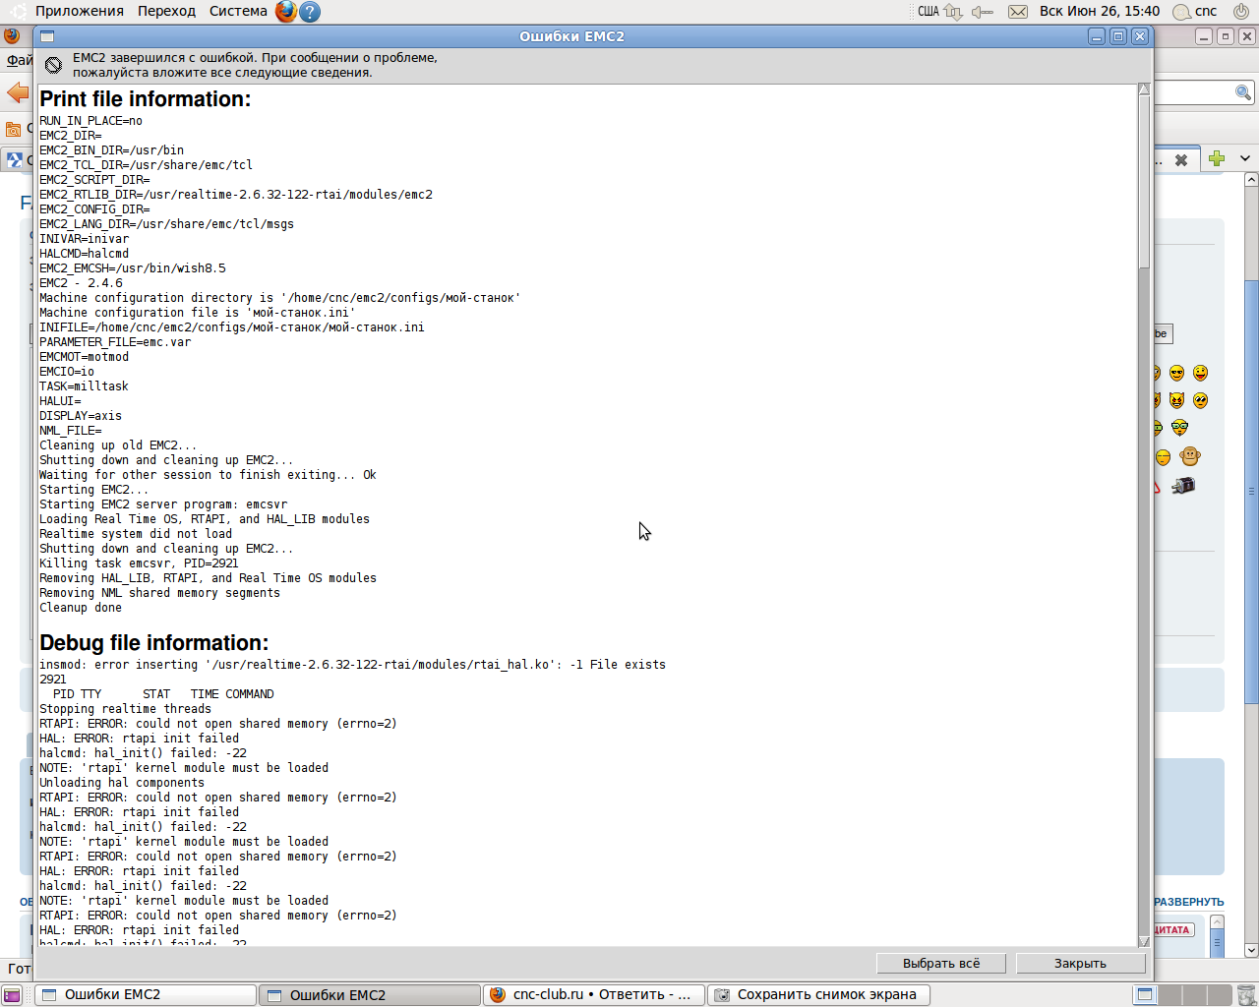The height and width of the screenshot is (1007, 1259).
Task: Click the Cleanup done line
Action: [81, 608]
